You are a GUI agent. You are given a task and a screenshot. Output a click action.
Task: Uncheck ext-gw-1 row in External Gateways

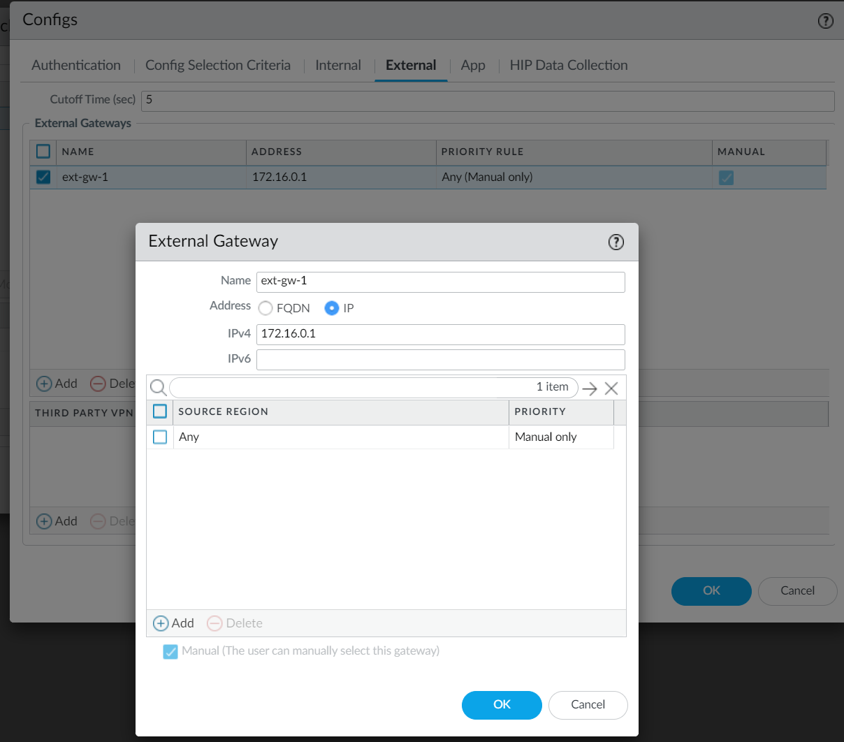[x=43, y=177]
